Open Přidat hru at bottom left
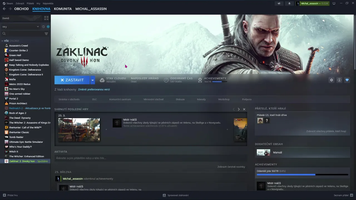This screenshot has width=356, height=200. (x=10, y=195)
